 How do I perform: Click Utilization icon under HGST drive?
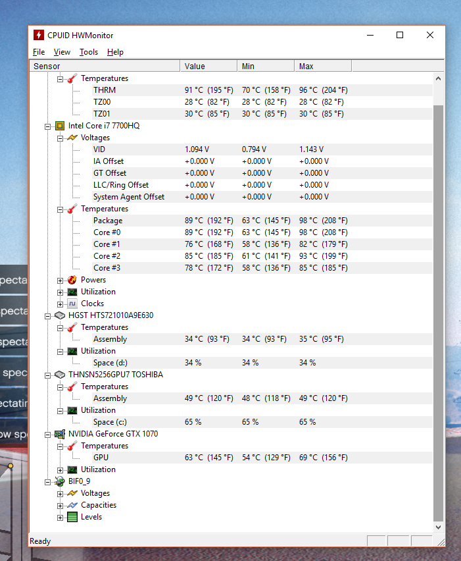[72, 351]
